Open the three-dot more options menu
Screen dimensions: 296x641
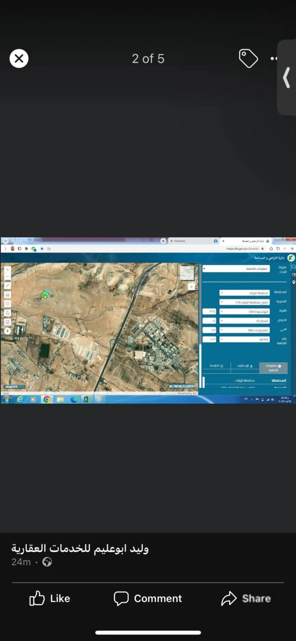274,58
